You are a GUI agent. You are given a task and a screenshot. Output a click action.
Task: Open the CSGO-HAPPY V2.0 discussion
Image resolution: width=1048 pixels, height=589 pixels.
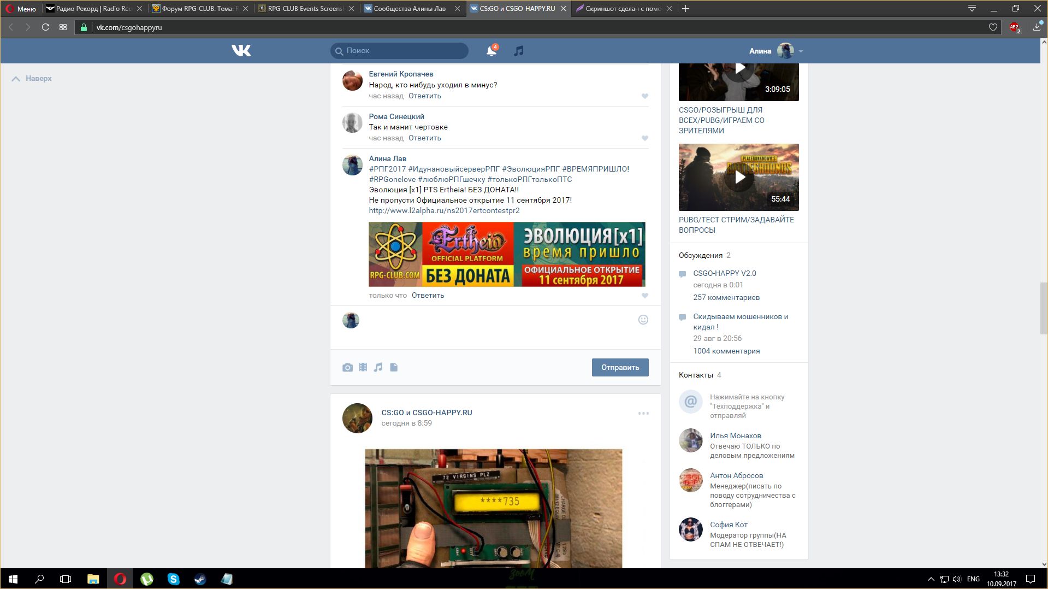724,273
